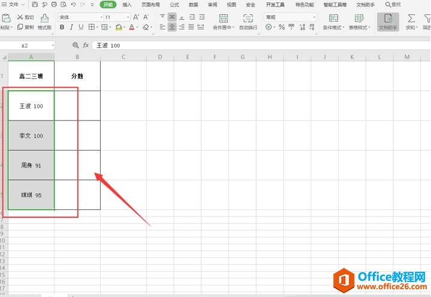Screen dimensions: 431x297
Task: Toggle italic formatting (I)
Action: click(71, 27)
